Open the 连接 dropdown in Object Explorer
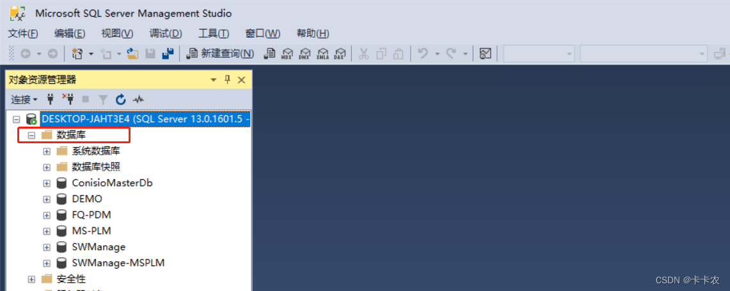Screen dimensions: 730x291 (x=24, y=99)
